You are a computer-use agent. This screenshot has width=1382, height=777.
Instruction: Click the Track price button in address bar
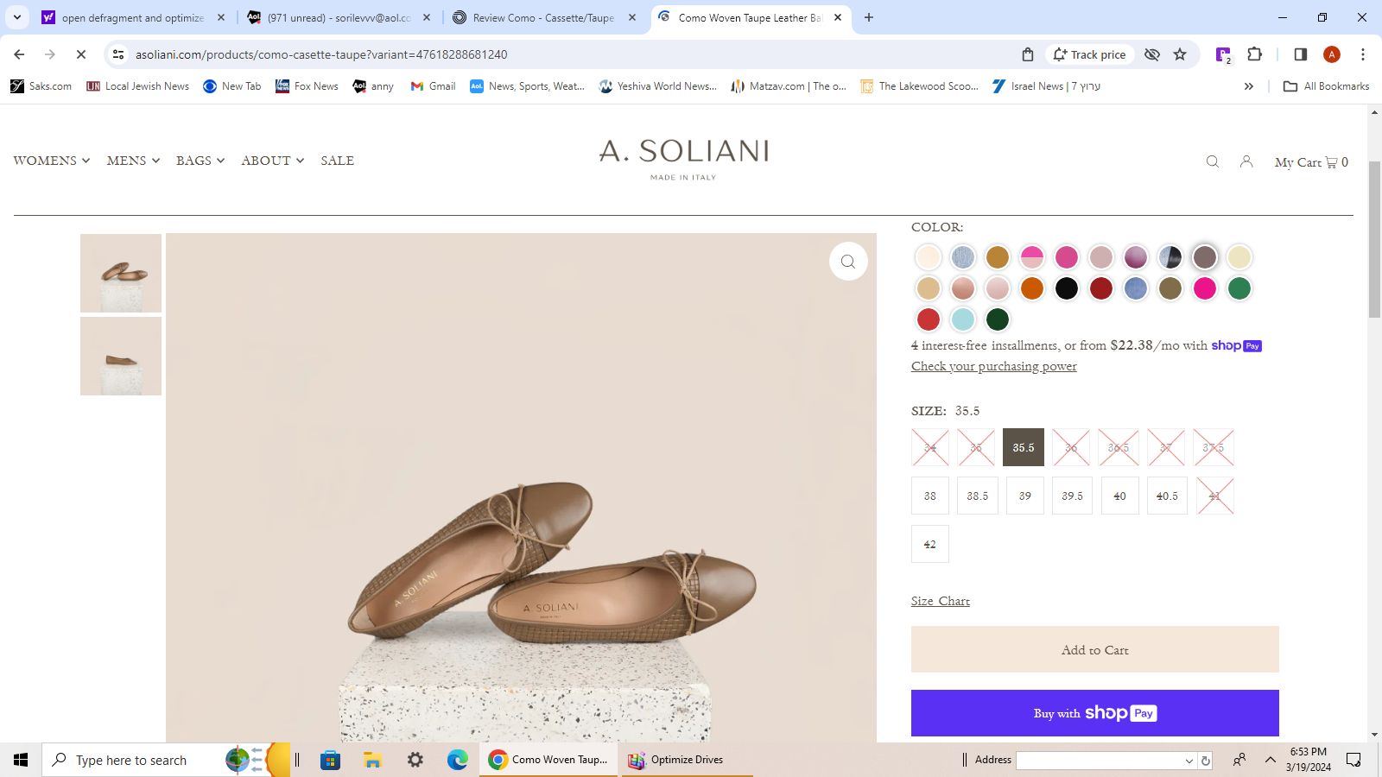[1089, 54]
